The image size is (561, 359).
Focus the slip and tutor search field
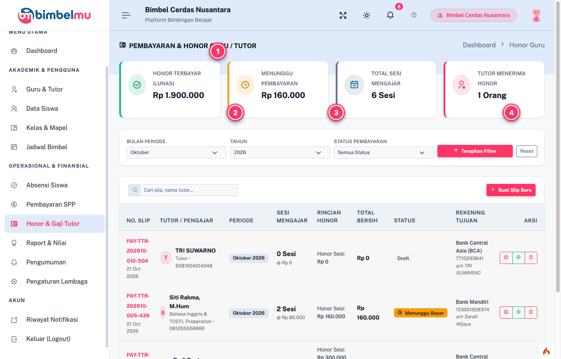click(x=189, y=190)
